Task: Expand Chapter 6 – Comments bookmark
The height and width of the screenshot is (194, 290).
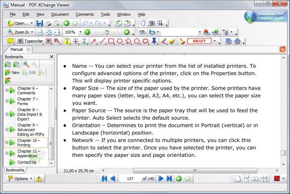Action: (x=7, y=90)
